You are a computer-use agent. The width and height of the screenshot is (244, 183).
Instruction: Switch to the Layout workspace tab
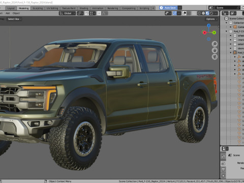click(11, 8)
